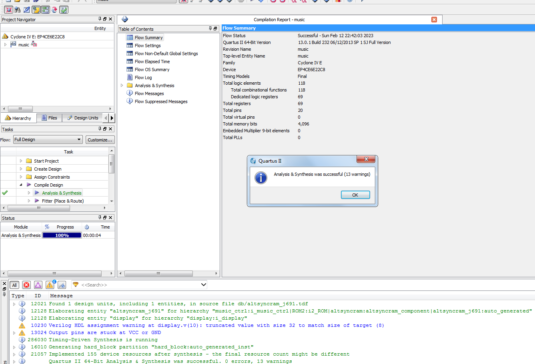
Task: Toggle the flagged messages filter
Action: [62, 285]
